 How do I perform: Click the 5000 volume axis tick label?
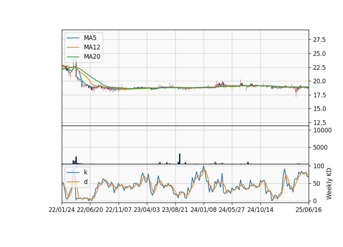[x=320, y=147]
